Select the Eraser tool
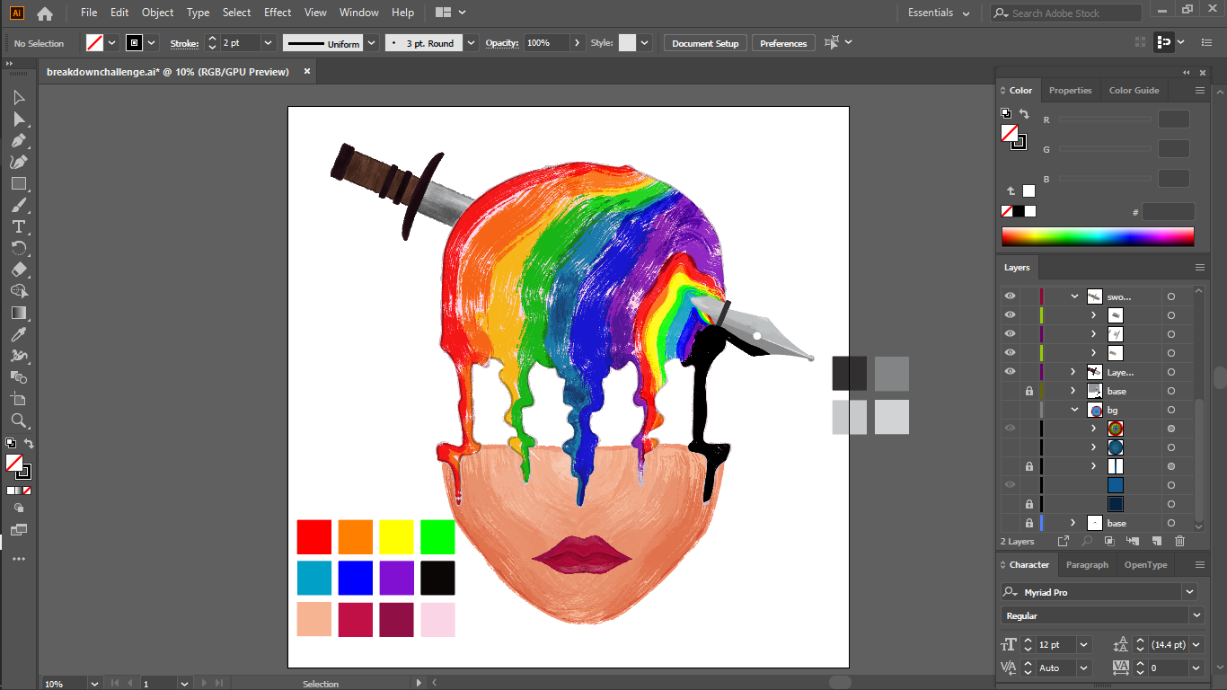This screenshot has width=1227, height=690. click(19, 270)
